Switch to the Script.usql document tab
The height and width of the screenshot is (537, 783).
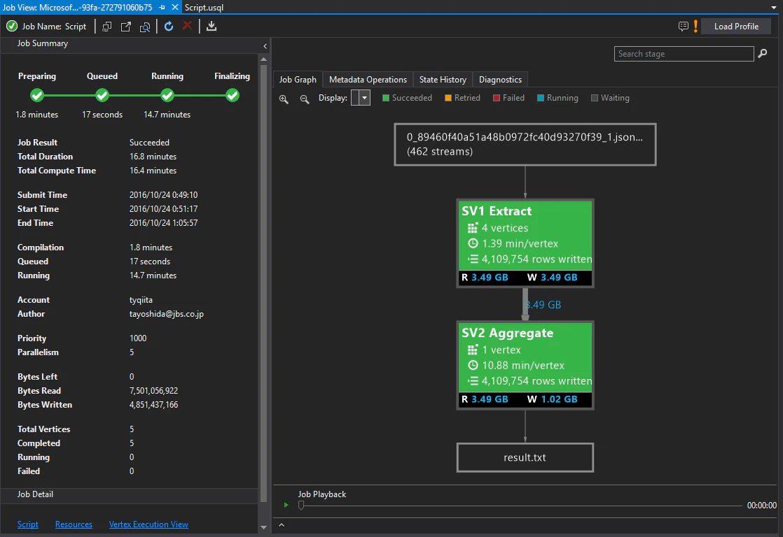click(x=205, y=8)
